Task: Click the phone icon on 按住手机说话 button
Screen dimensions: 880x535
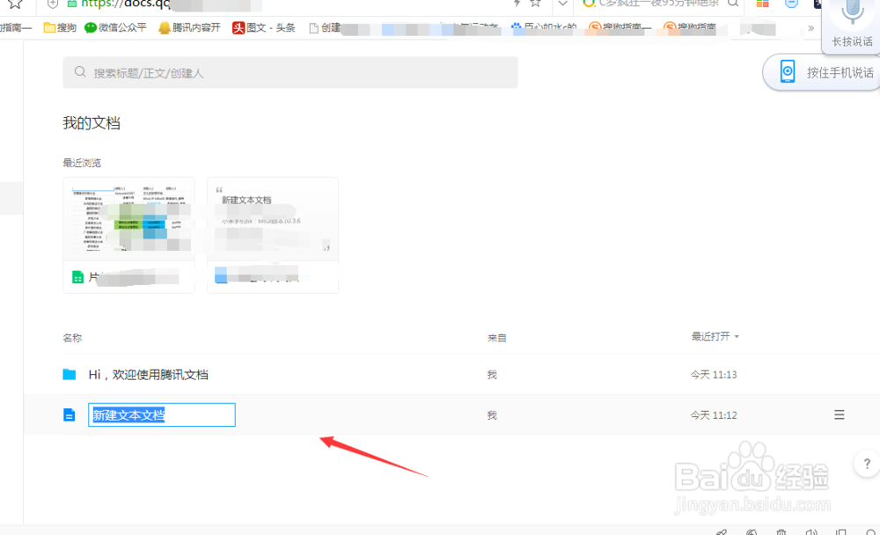Action: 787,71
